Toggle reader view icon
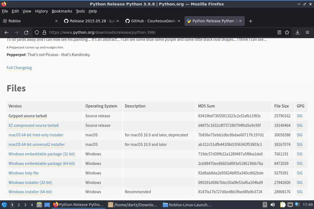Screen dimensions: 314x209 [279, 32]
